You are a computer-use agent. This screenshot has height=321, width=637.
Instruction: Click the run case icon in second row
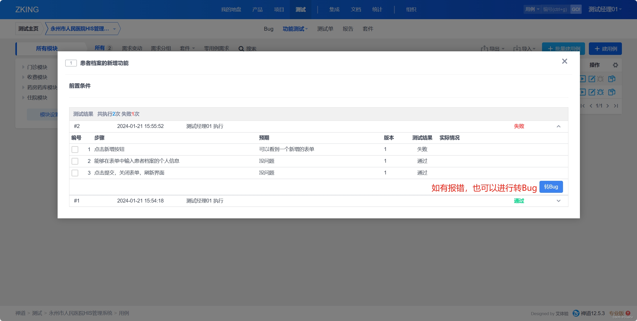coord(583,92)
